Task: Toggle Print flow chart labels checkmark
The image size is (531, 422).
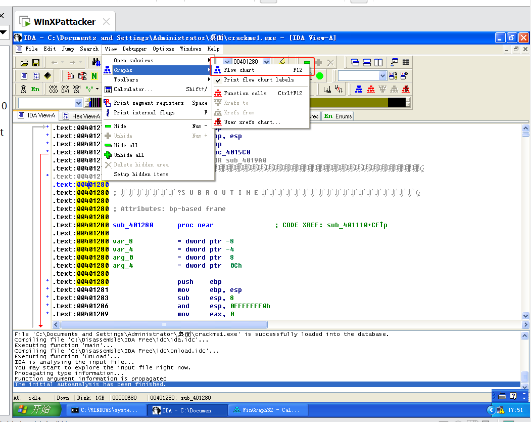Action: (261, 80)
